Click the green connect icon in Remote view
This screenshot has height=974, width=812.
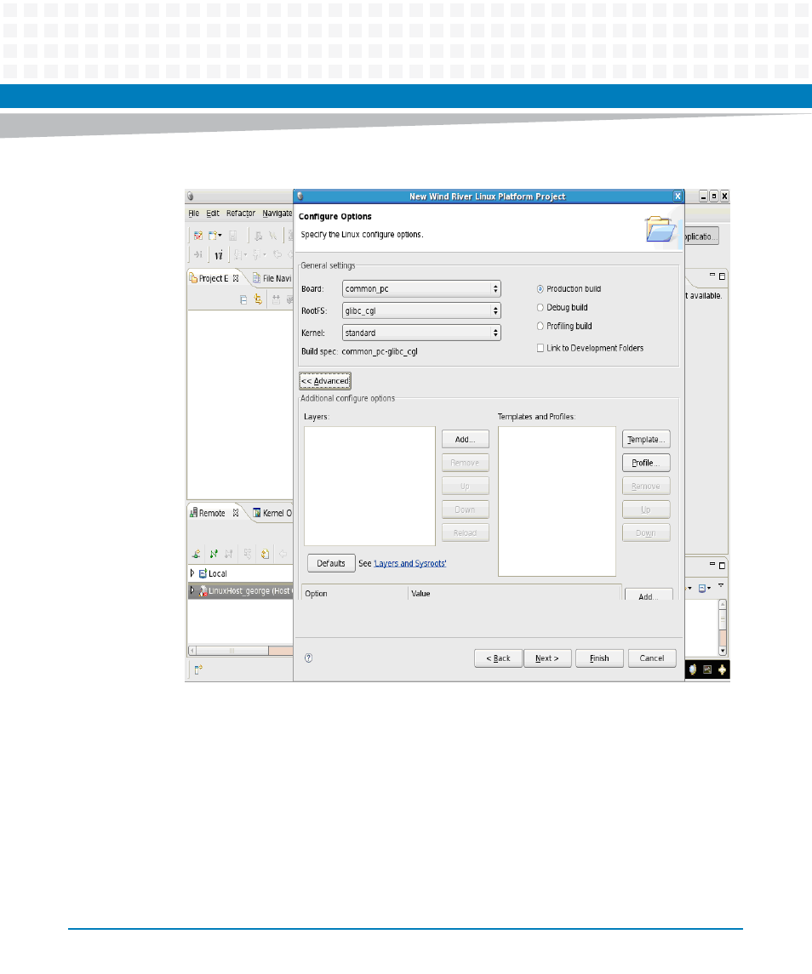214,554
